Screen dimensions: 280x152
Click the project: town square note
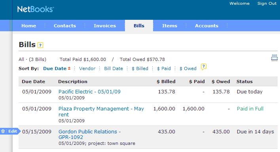pyautogui.click(x=112, y=143)
